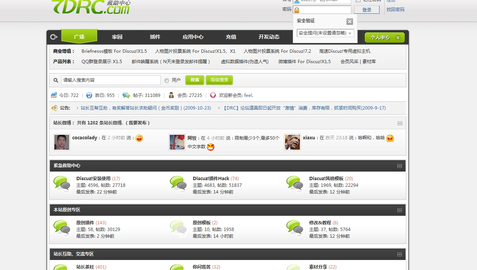Open Discuz!安装使用 forum title
Image resolution: width=477 pixels, height=270 pixels.
point(93,179)
